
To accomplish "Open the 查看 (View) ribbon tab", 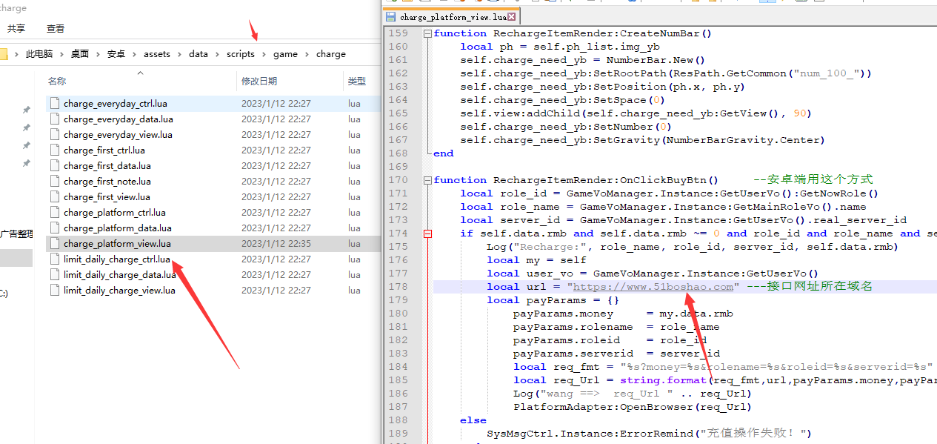I will 56,29.
